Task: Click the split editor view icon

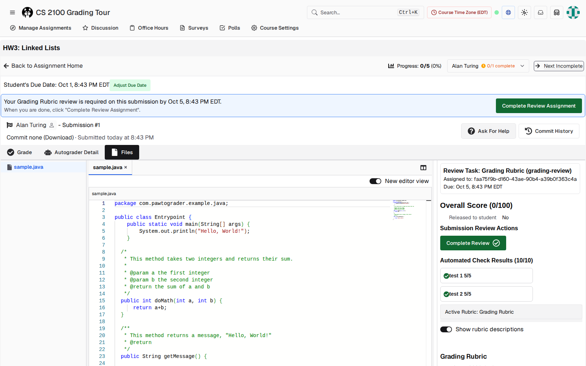Action: [x=423, y=168]
